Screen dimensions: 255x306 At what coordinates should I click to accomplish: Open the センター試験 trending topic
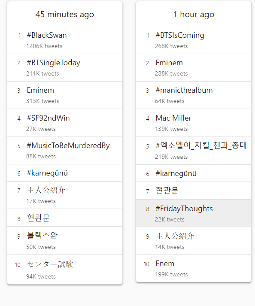point(65,270)
